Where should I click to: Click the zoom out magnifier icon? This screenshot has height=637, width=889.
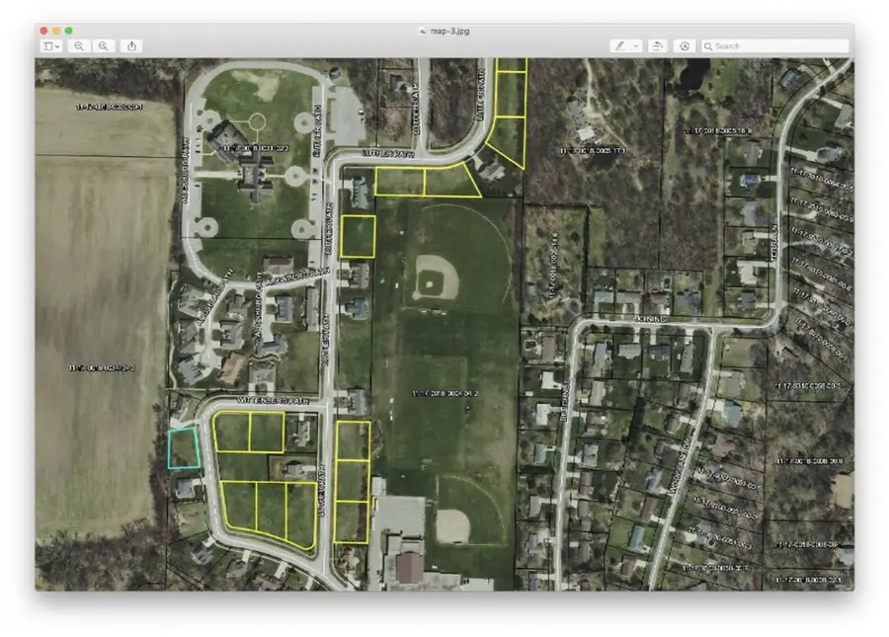[79, 45]
